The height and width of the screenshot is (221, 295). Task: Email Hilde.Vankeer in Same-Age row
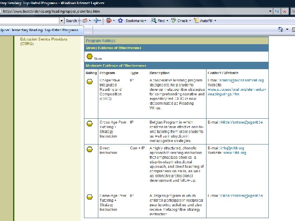pyautogui.click(x=242, y=196)
